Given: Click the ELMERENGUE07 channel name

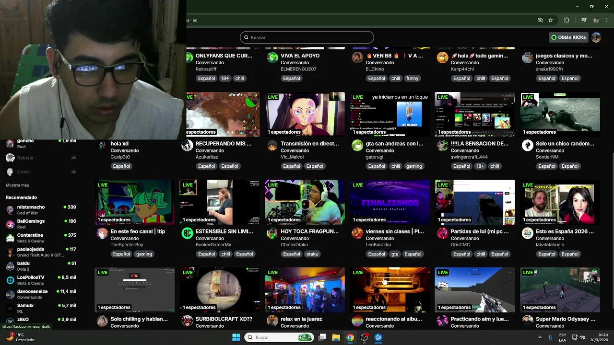Looking at the screenshot, I should click(x=298, y=69).
